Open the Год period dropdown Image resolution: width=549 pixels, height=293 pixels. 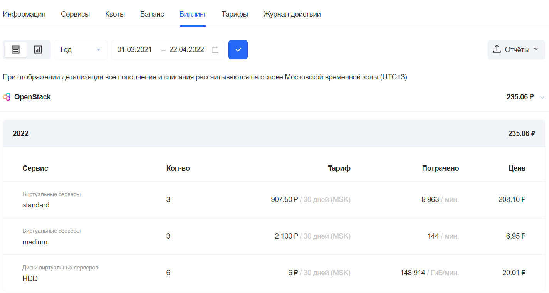[81, 50]
